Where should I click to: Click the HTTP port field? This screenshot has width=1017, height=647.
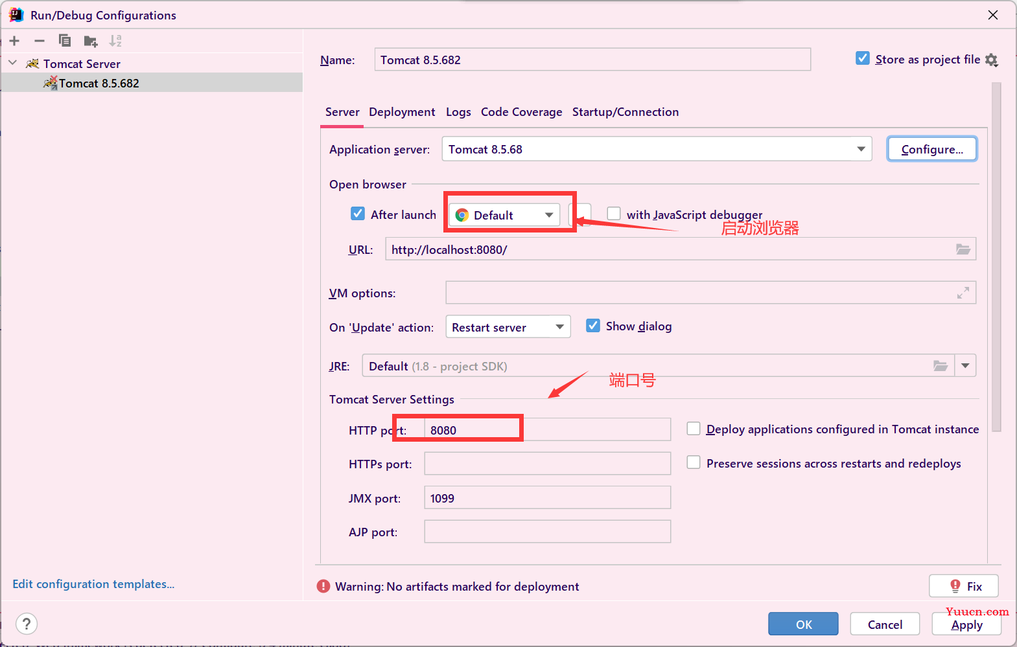(547, 429)
